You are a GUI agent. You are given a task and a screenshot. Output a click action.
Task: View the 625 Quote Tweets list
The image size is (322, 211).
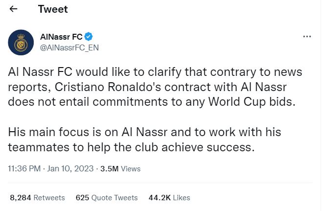(x=107, y=198)
